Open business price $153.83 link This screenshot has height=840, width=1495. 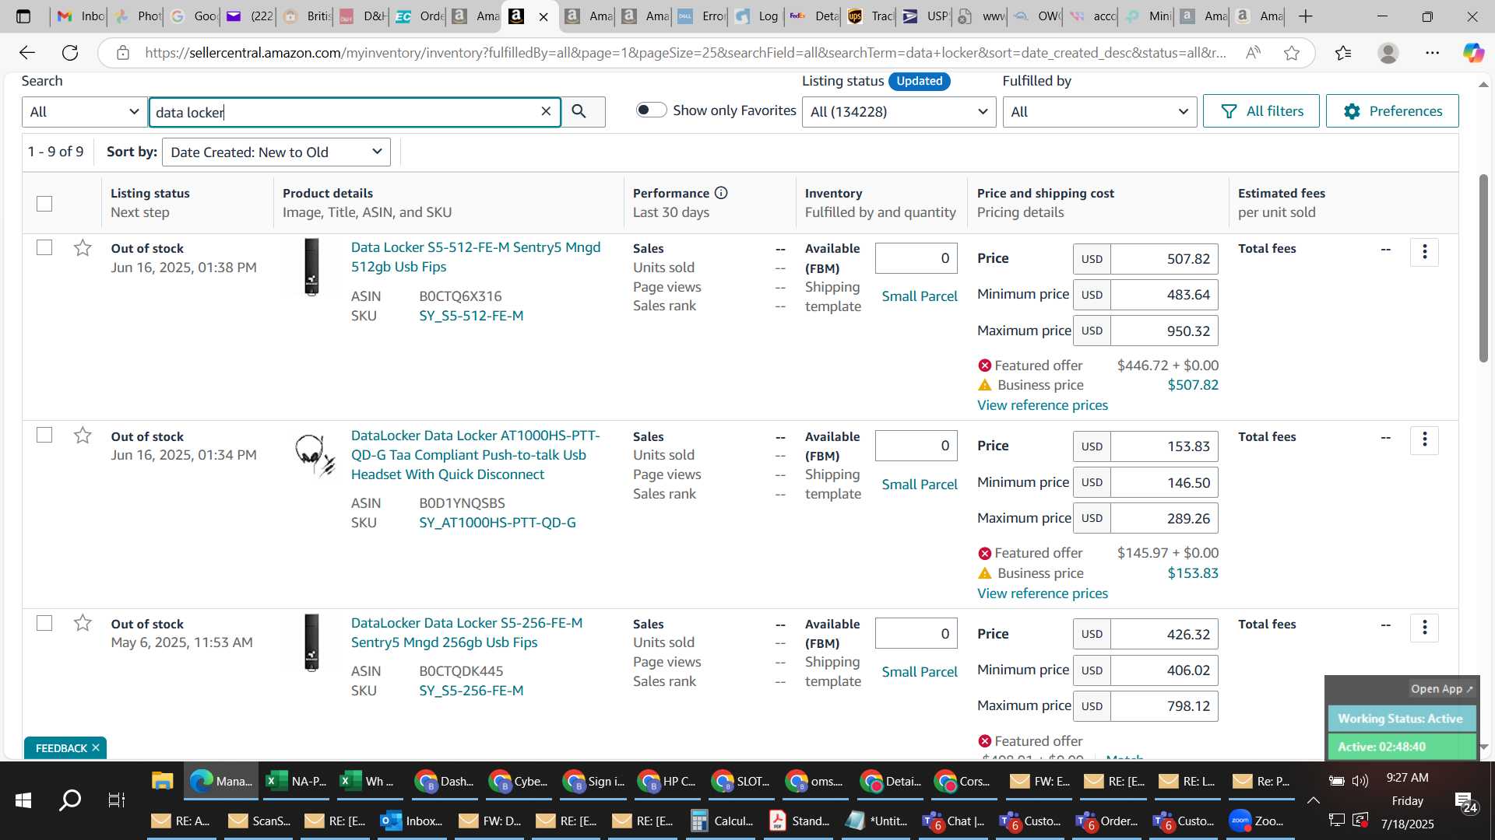pyautogui.click(x=1193, y=573)
